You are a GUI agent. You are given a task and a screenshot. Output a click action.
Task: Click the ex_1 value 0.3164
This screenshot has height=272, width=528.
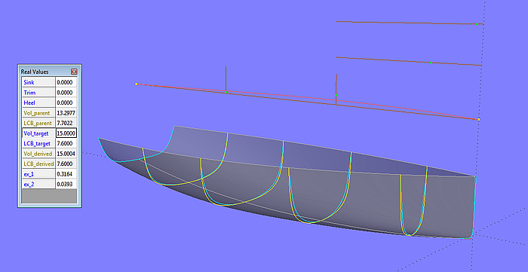click(x=66, y=174)
